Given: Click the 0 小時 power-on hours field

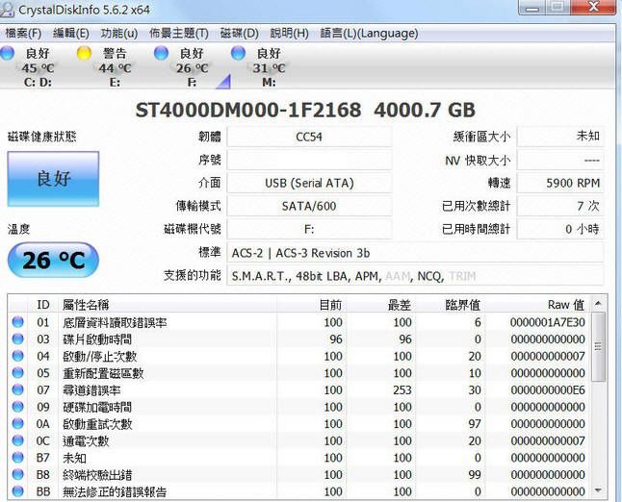Looking at the screenshot, I should tap(560, 229).
